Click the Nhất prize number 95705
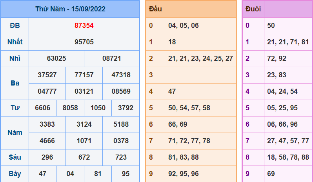313x182 pixels. [84, 42]
